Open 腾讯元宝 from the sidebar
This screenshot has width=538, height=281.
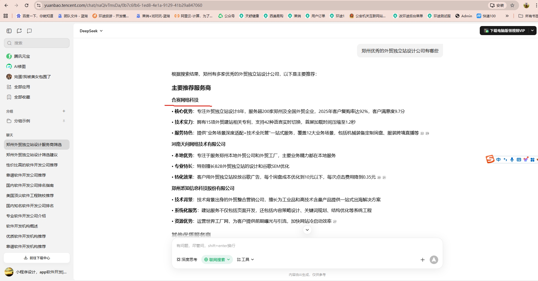pyautogui.click(x=21, y=56)
